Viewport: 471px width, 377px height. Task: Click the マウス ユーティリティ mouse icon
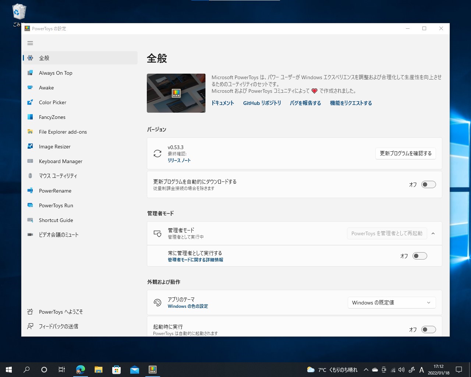point(30,176)
